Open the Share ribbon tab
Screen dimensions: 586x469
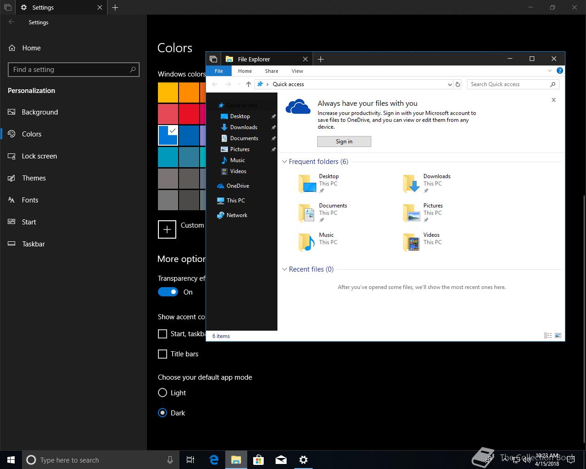point(271,71)
